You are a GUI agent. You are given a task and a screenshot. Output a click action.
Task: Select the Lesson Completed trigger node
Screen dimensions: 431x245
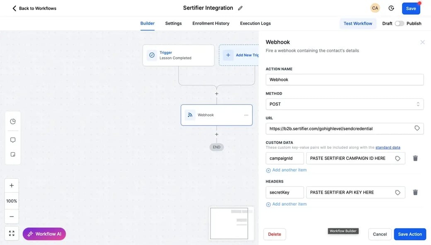(x=178, y=55)
